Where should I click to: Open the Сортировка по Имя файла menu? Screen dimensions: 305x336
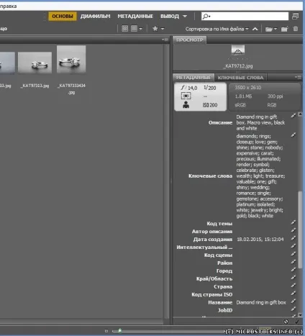(217, 29)
